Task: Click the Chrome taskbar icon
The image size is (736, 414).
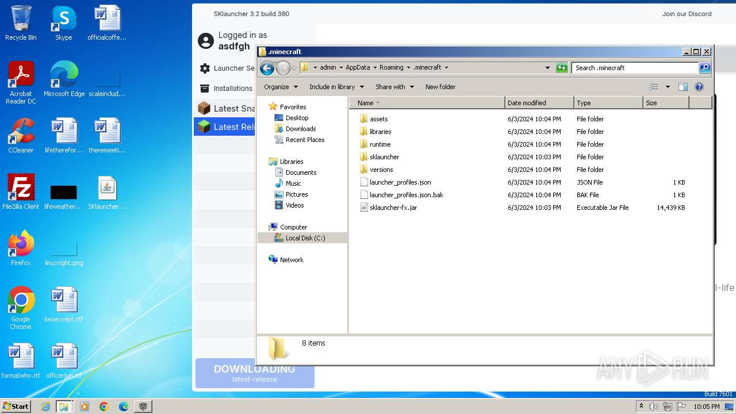Action: tap(104, 407)
